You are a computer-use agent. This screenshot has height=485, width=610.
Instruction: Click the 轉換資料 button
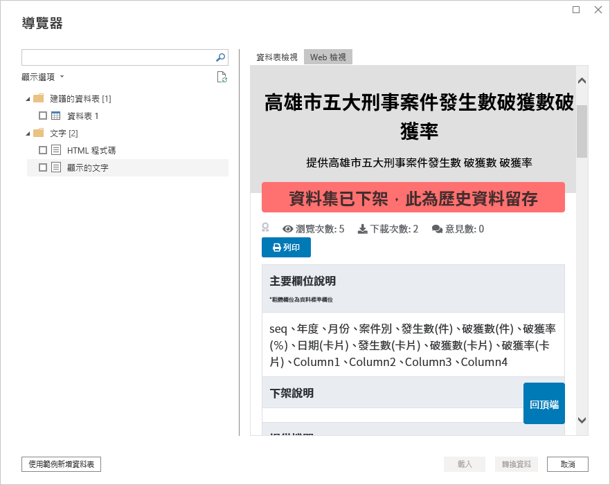point(517,464)
